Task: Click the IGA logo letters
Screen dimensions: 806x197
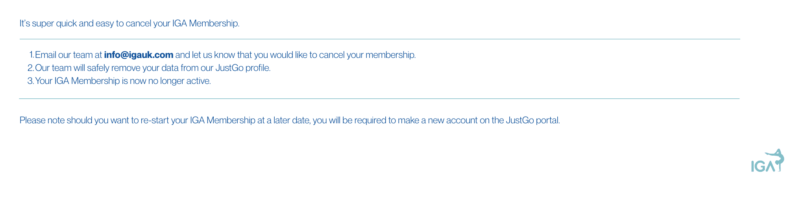Action: (x=763, y=166)
